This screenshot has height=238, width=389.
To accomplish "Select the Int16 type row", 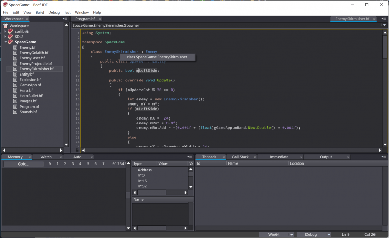I will tap(142, 181).
